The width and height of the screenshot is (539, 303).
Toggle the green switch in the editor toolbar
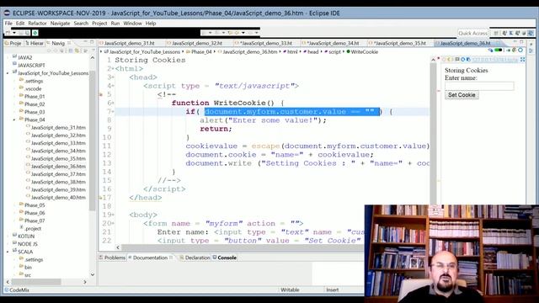tap(498, 50)
